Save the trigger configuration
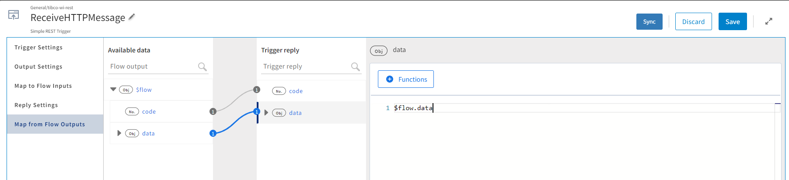The height and width of the screenshot is (180, 789). (x=732, y=21)
